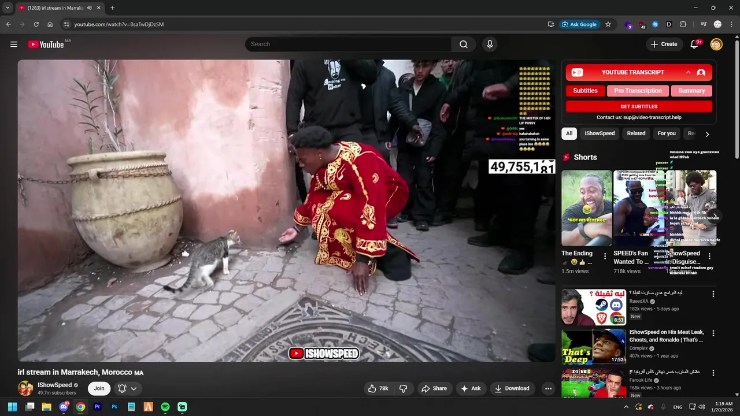Reload the page in Chrome
Image resolution: width=740 pixels, height=416 pixels.
(x=36, y=24)
